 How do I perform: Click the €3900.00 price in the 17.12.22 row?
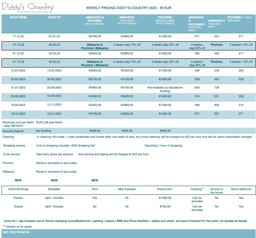click(127, 36)
